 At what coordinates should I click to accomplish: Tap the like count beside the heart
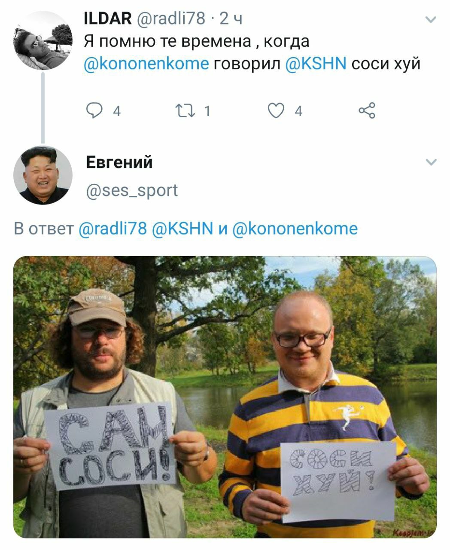pyautogui.click(x=298, y=111)
